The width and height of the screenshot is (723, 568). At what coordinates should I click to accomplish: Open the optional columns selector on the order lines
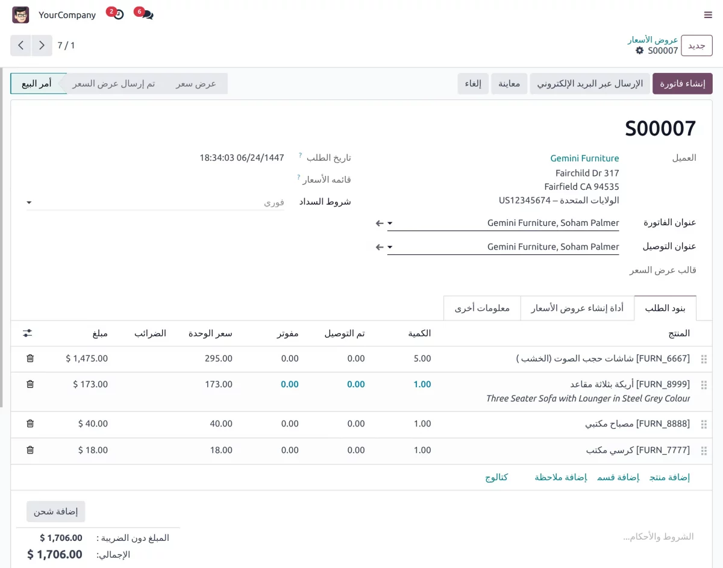coord(27,333)
